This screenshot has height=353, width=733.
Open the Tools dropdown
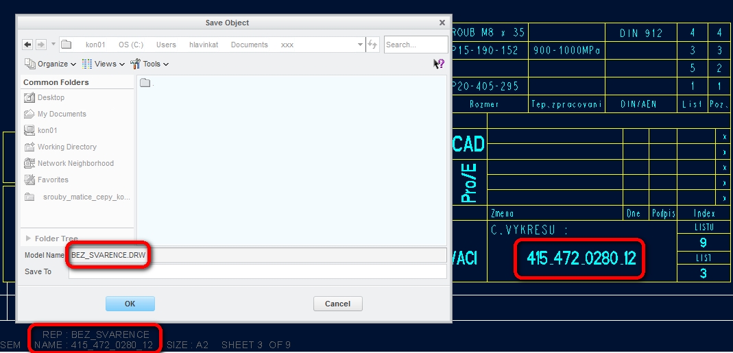click(149, 64)
